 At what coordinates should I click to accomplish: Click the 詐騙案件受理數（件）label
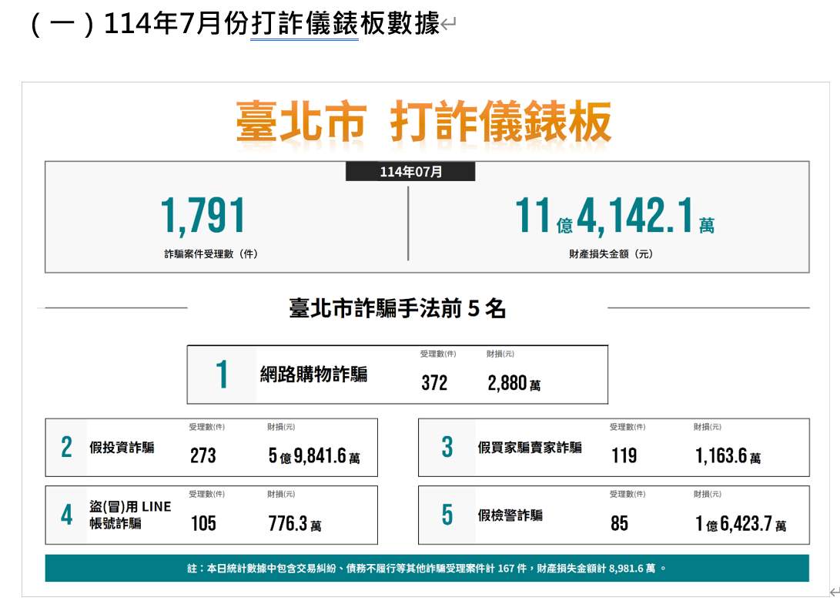pyautogui.click(x=210, y=253)
